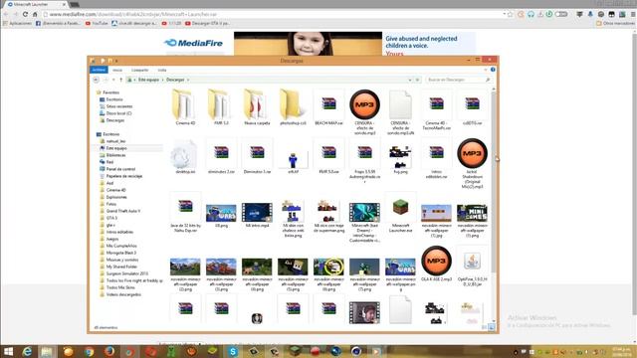Viewport: 637px width, 358px height.
Task: Reload the MediaFire page in Chrome
Action: pos(25,14)
